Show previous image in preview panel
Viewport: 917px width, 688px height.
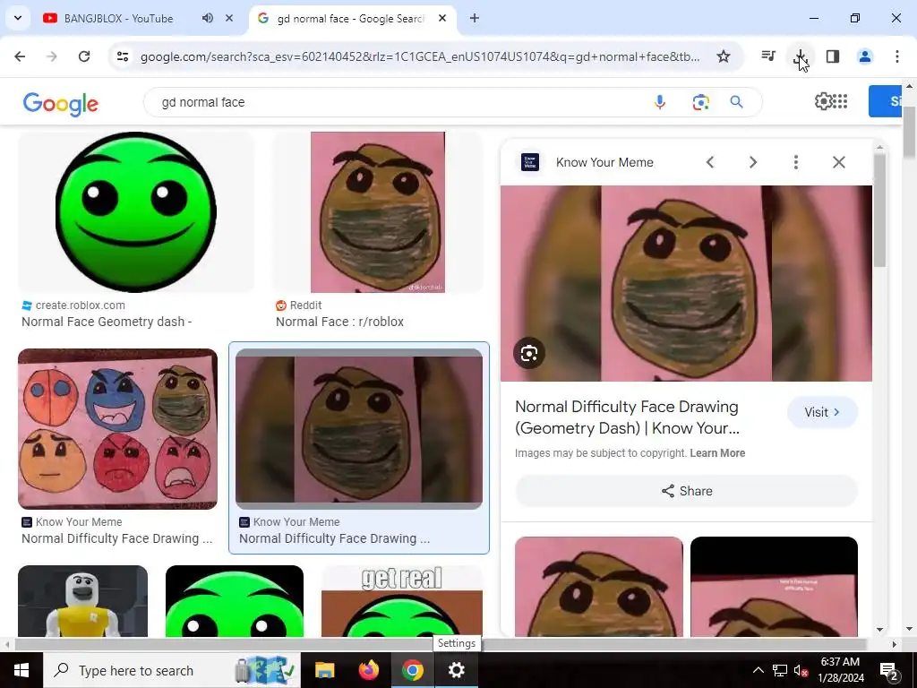click(x=710, y=162)
